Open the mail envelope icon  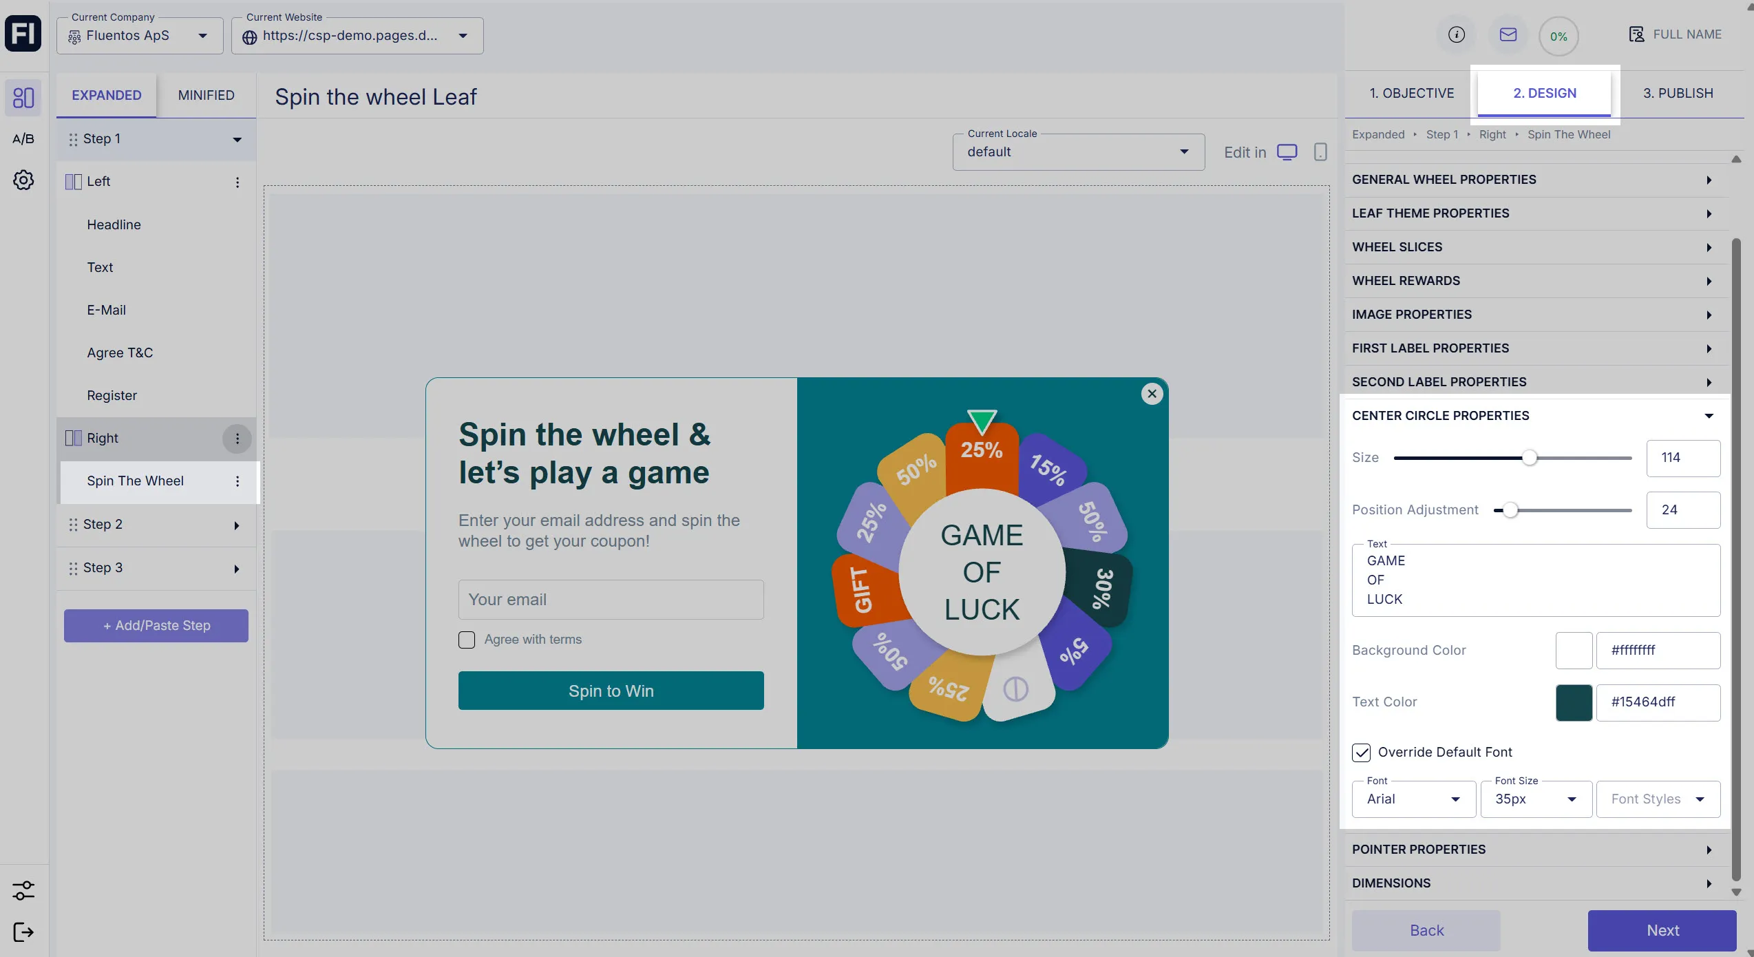point(1508,34)
